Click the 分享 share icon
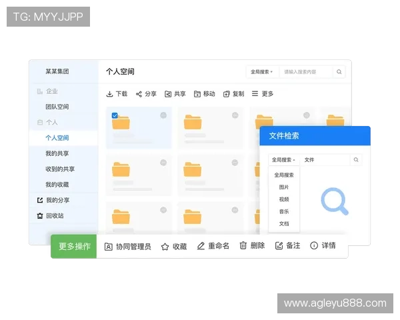 (x=139, y=94)
